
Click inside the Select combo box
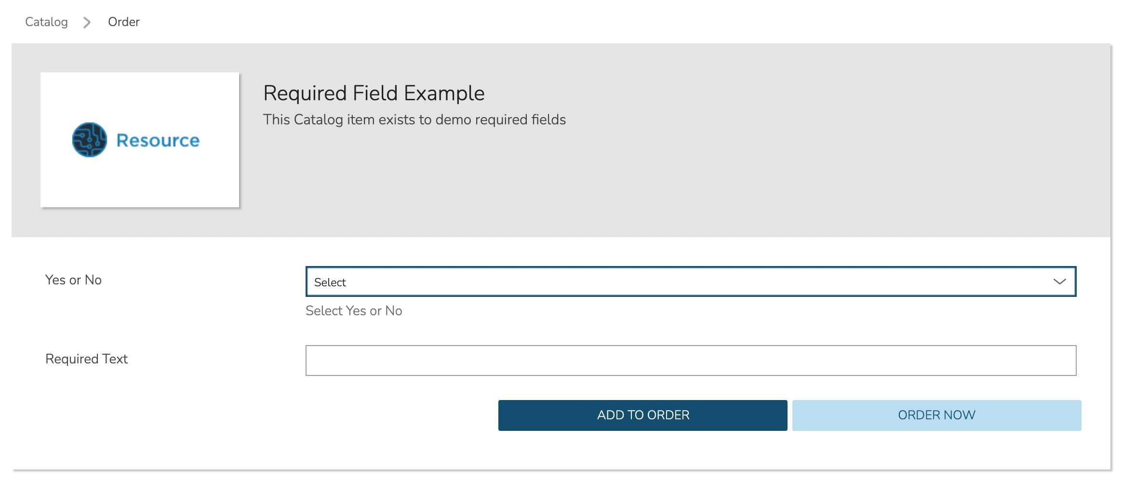click(578, 281)
